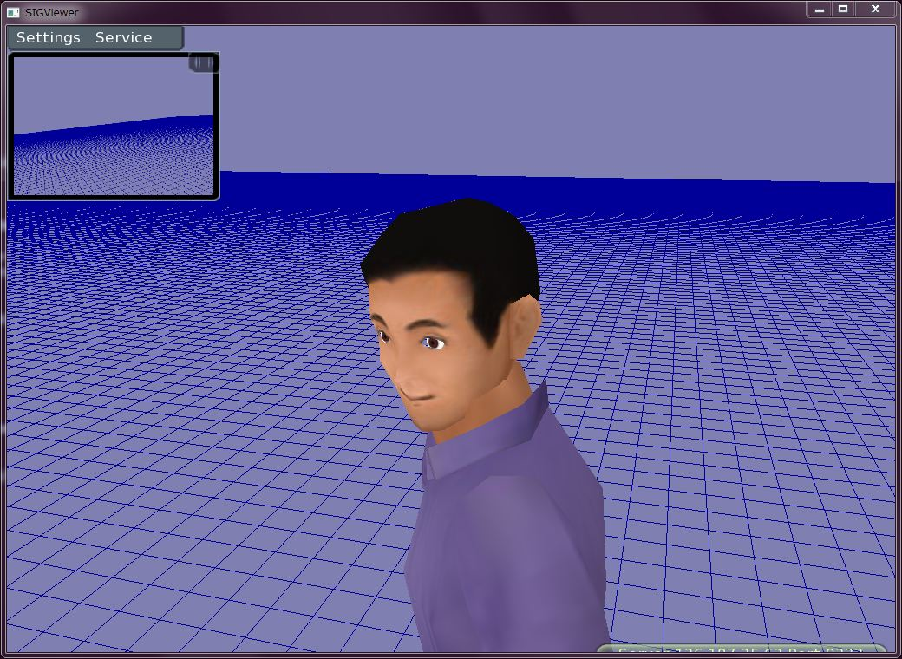Click the SIGViewer app icon in title bar
Image resolution: width=902 pixels, height=659 pixels.
click(x=13, y=12)
